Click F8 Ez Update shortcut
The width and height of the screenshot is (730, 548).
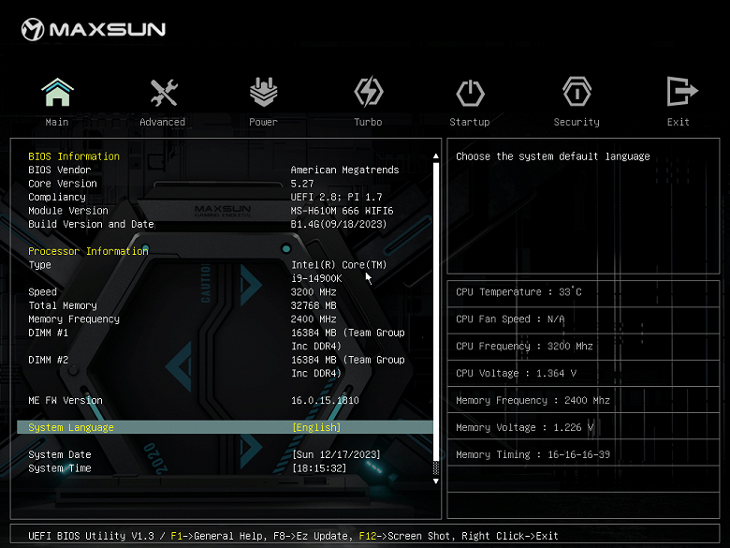(313, 536)
